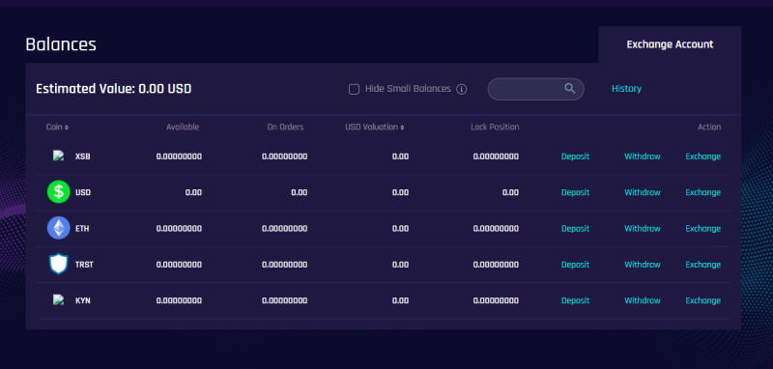This screenshot has width=773, height=369.
Task: Withdraw TRST coins
Action: [x=643, y=265]
